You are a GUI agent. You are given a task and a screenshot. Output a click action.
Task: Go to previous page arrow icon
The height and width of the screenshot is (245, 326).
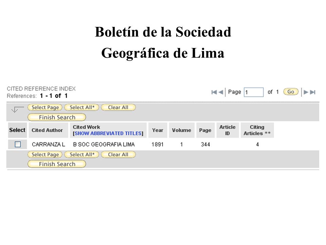[221, 92]
